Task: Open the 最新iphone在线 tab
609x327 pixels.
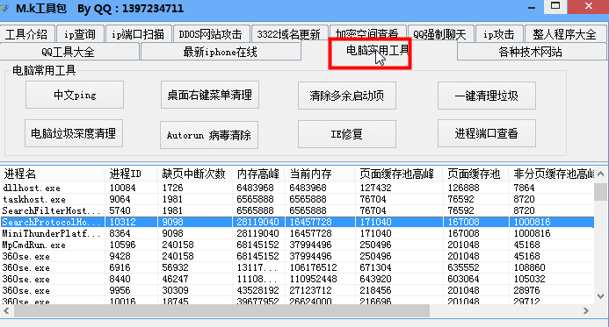Action: coord(221,52)
